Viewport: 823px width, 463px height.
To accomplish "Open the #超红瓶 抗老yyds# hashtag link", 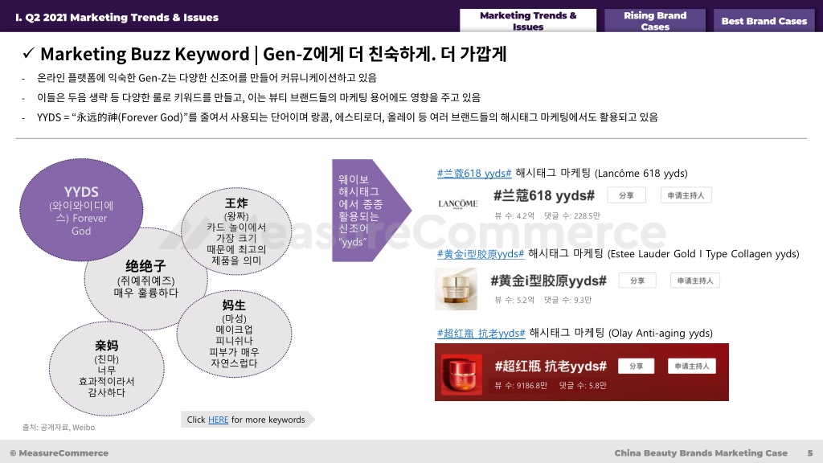I will click(x=481, y=333).
